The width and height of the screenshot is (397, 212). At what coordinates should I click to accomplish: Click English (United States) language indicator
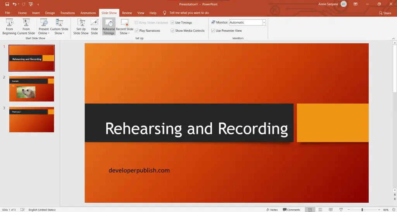pos(42,210)
